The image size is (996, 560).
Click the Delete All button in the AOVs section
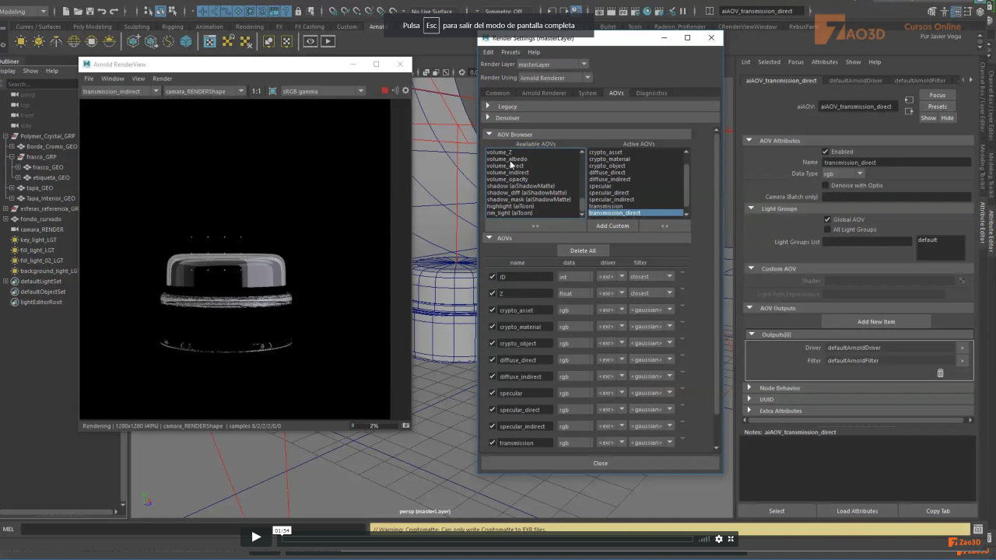(583, 250)
